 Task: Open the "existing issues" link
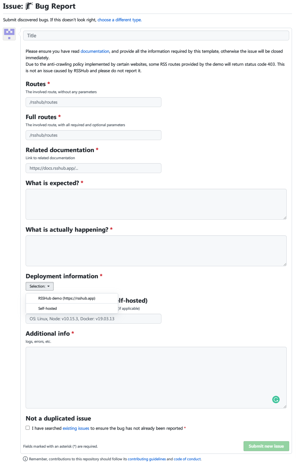(x=76, y=428)
